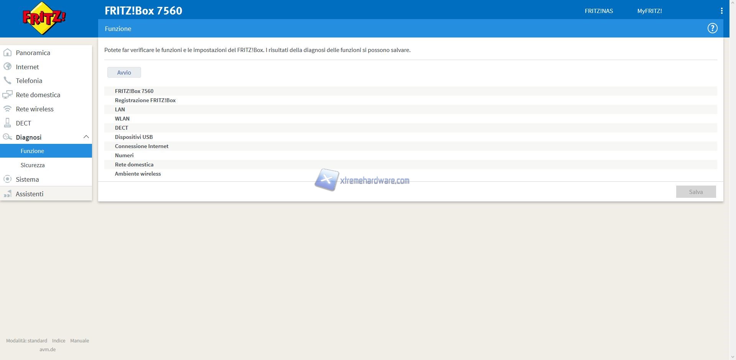Click the Modalità: standard footer link
Image resolution: width=736 pixels, height=360 pixels.
point(26,340)
